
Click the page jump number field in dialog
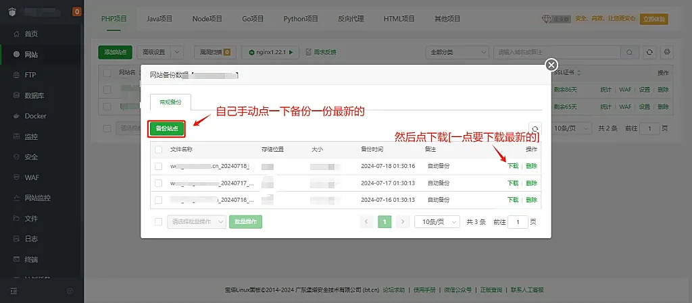[518, 221]
